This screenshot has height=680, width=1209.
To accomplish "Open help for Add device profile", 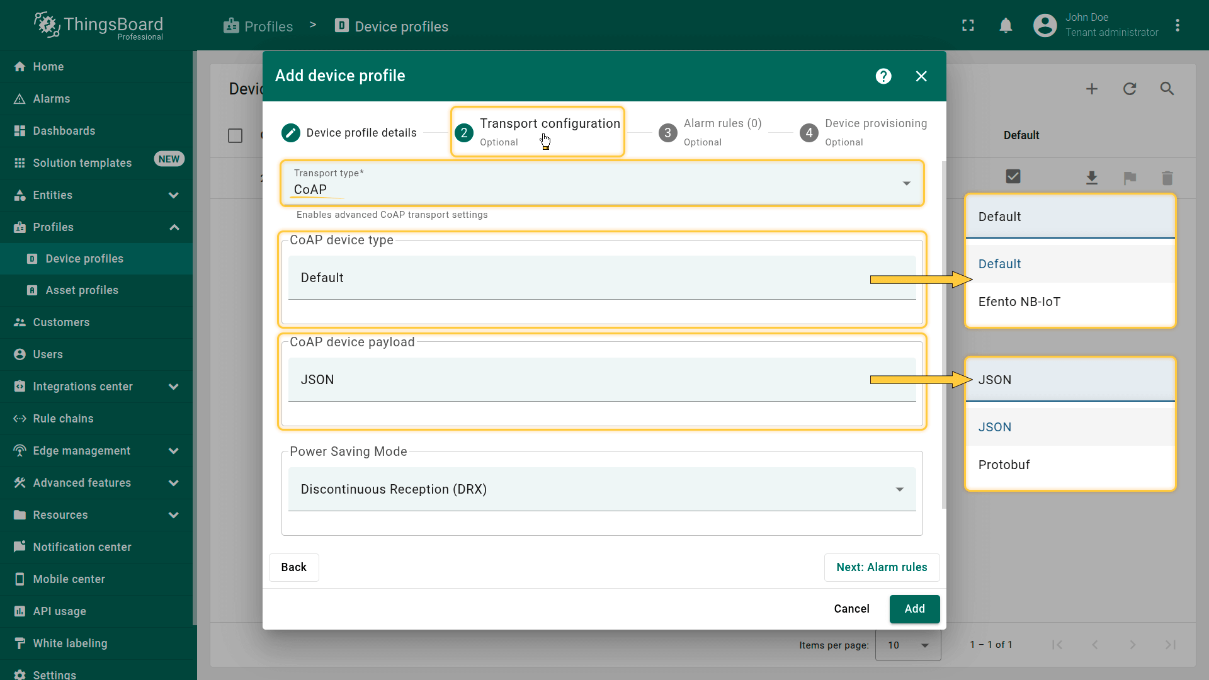I will coord(883,76).
